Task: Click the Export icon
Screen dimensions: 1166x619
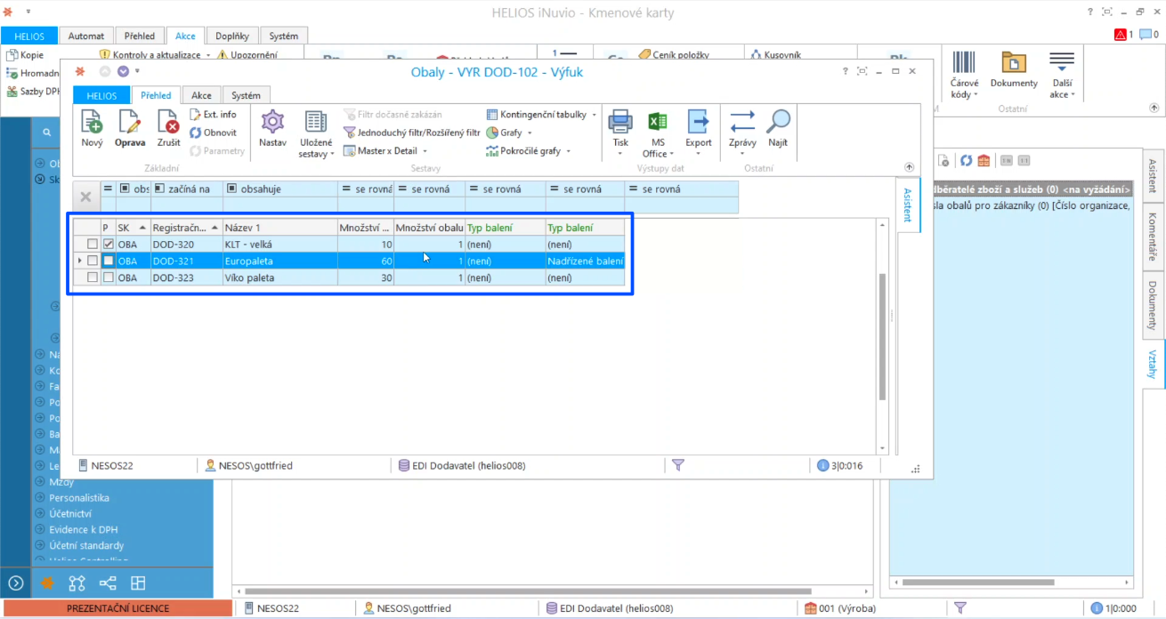Action: click(698, 123)
